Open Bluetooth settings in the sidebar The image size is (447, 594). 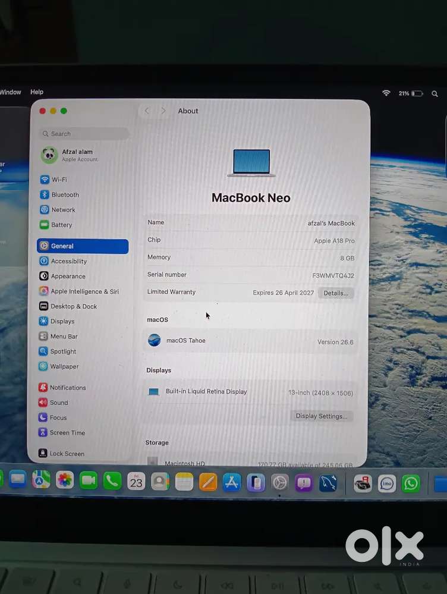point(59,194)
